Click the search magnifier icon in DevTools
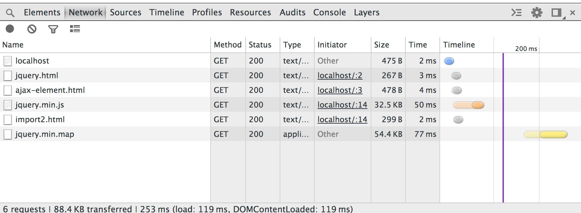This screenshot has height=213, width=581. click(11, 13)
